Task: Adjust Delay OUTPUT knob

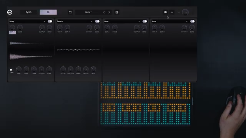Action: [42, 28]
